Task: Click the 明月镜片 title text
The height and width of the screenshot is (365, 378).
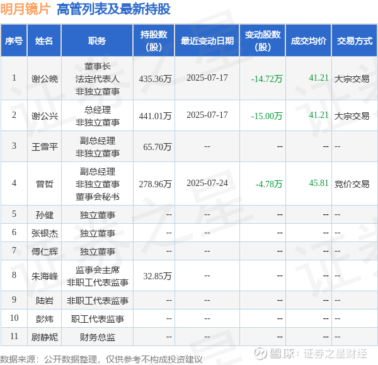Action: click(25, 9)
